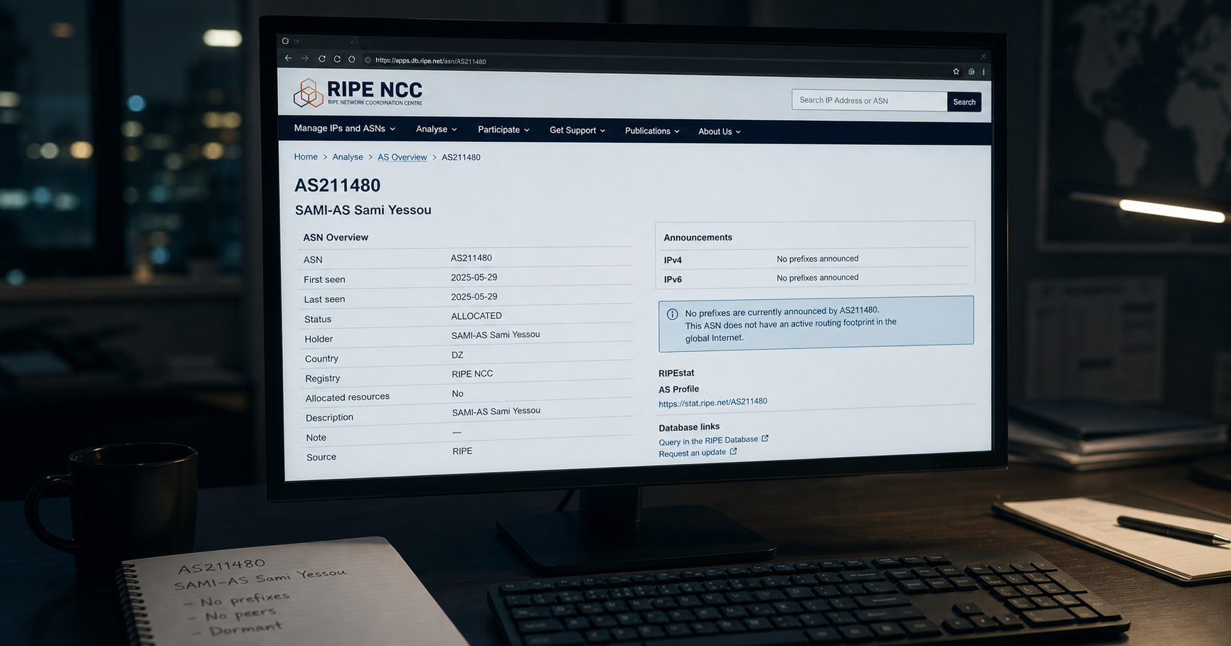The height and width of the screenshot is (646, 1231).
Task: Bookmark this page with the star icon
Action: pos(956,71)
